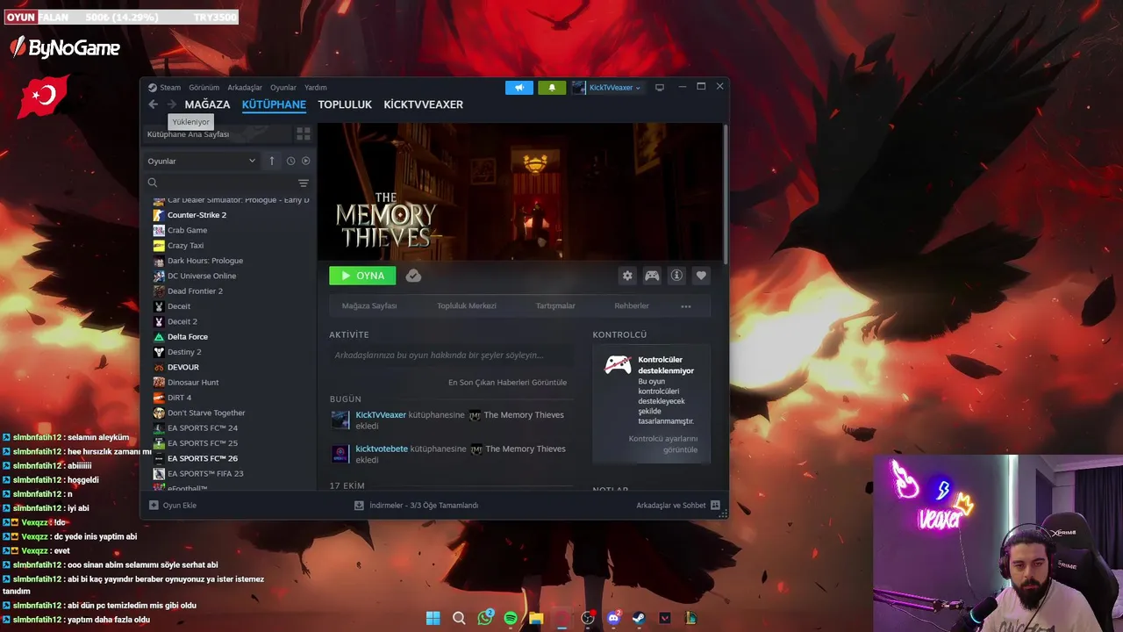Open Discord from the taskbar

coord(614,618)
